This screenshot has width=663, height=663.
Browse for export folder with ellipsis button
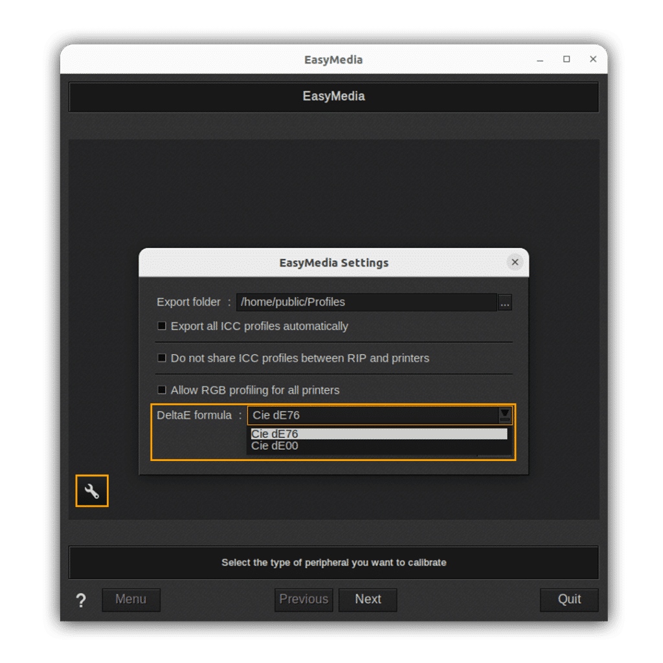505,302
